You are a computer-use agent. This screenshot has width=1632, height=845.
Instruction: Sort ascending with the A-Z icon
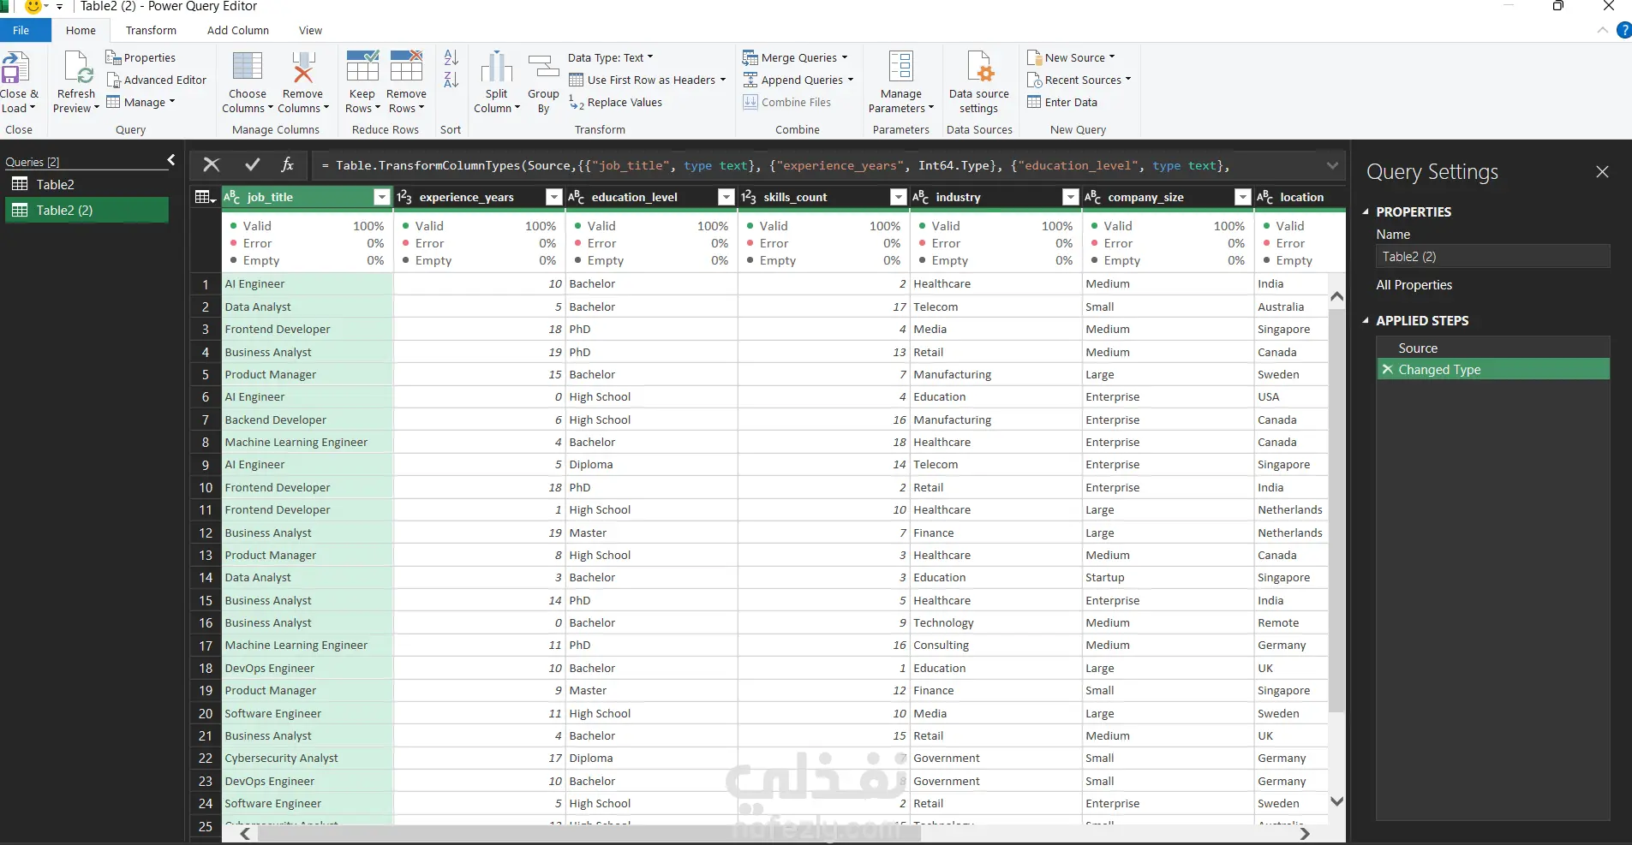pos(451,57)
